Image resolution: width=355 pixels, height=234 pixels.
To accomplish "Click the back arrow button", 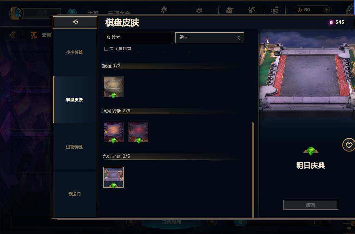I will [x=75, y=22].
